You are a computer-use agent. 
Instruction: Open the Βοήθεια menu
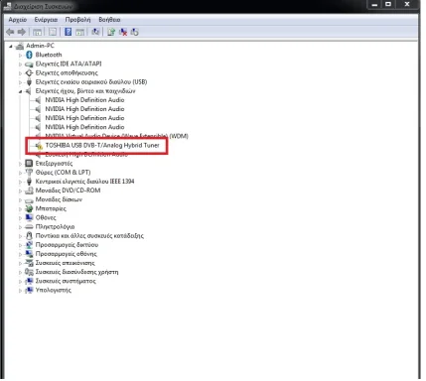[x=109, y=20]
